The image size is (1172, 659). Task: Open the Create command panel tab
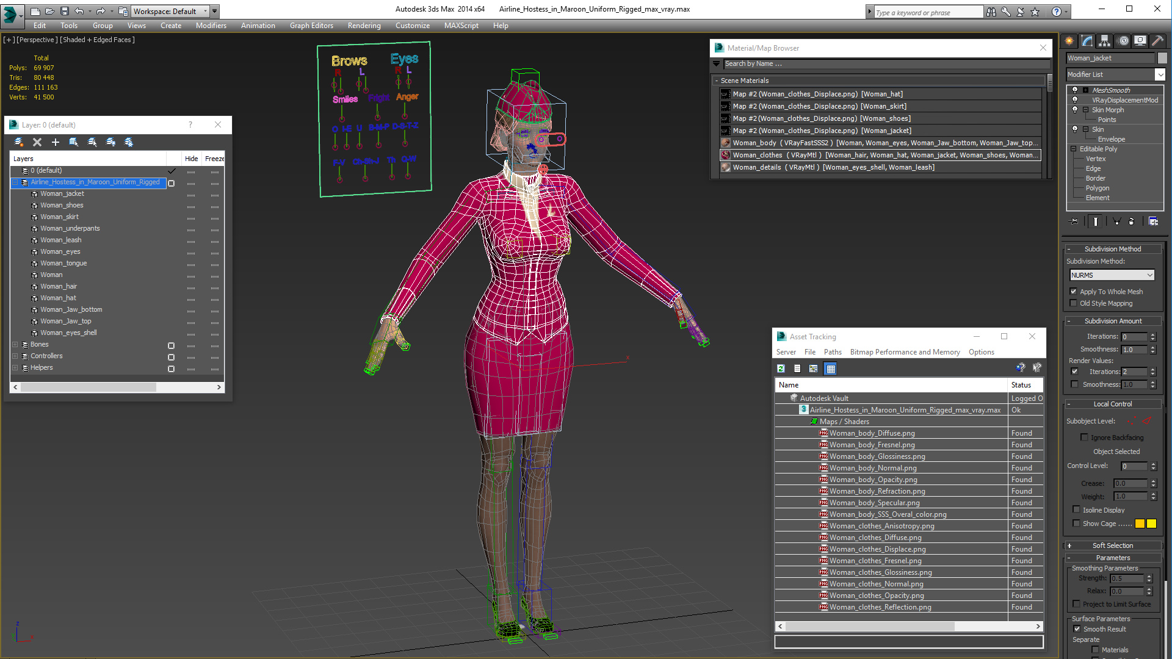pyautogui.click(x=1069, y=41)
